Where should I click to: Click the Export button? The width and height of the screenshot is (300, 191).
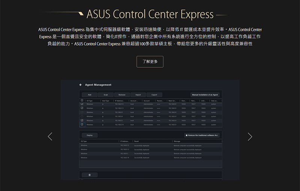pyautogui.click(x=154, y=95)
